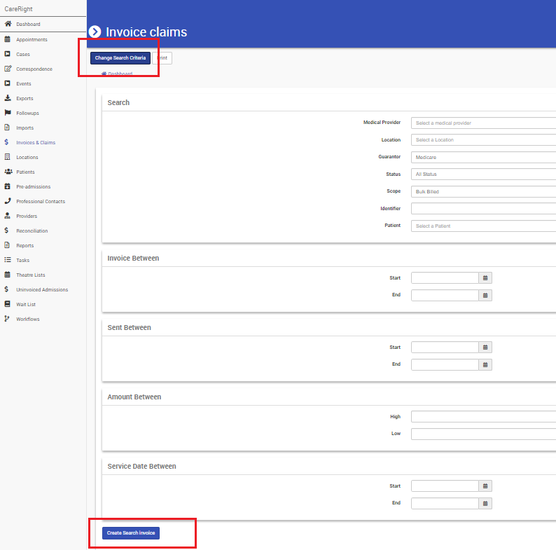
Task: Open Uninvoiced Admissions in the sidebar
Action: [42, 290]
